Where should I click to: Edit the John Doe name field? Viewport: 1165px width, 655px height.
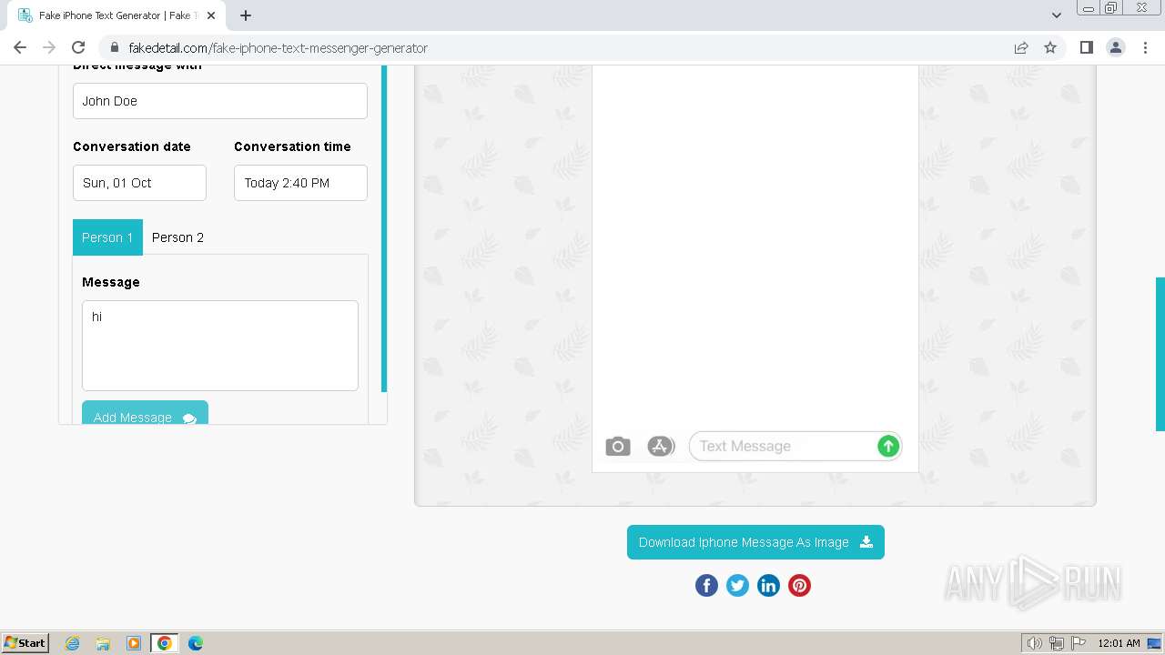click(x=220, y=101)
